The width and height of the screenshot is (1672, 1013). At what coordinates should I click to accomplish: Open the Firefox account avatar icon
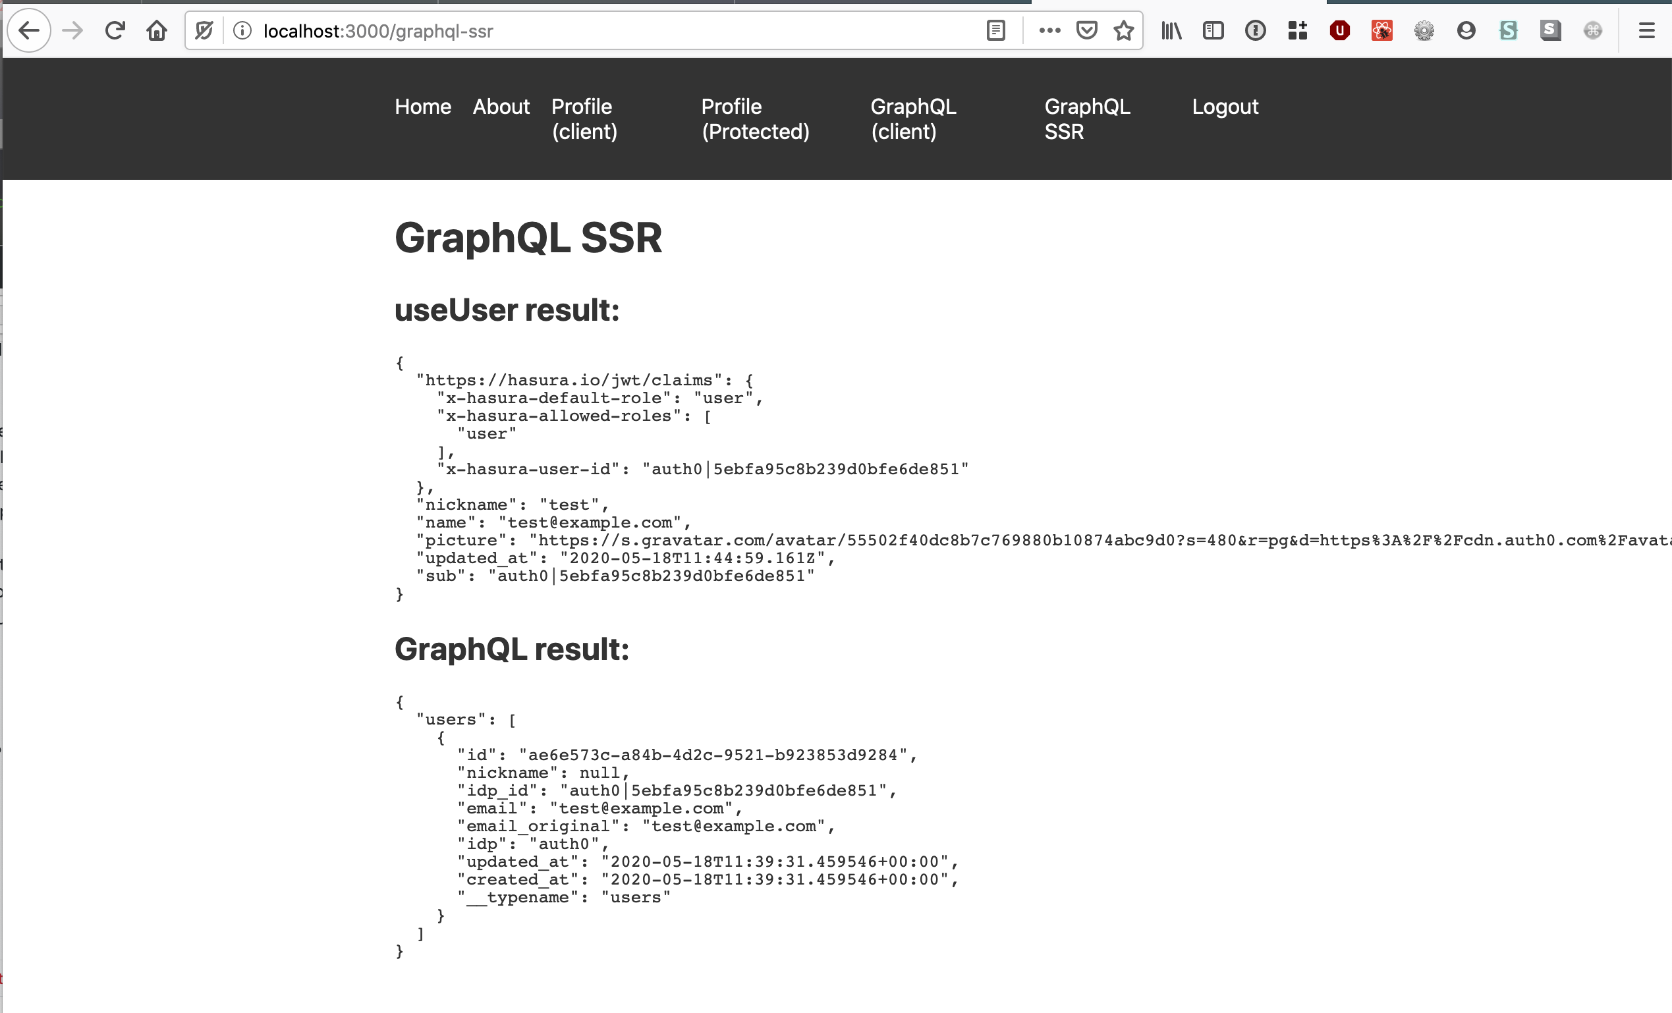click(x=1466, y=30)
